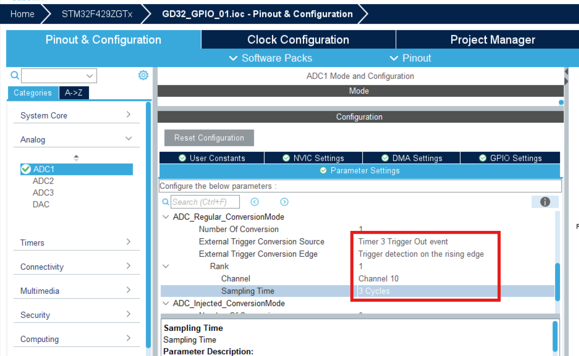Go to next search result arrow
Viewport: 579px width, 356px height.
click(284, 202)
